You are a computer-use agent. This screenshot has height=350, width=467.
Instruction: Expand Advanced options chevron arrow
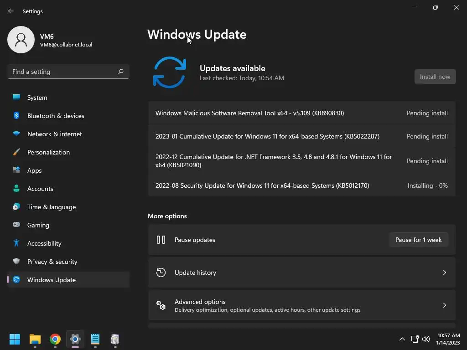coord(444,305)
